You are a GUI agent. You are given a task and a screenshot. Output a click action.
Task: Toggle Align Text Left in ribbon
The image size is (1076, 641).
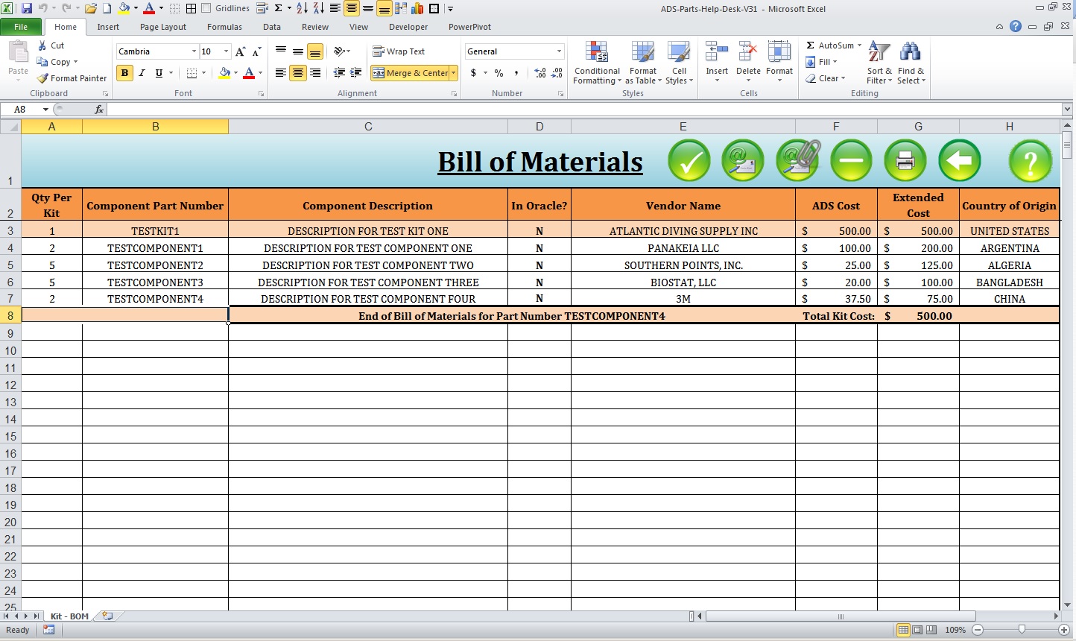pos(281,73)
